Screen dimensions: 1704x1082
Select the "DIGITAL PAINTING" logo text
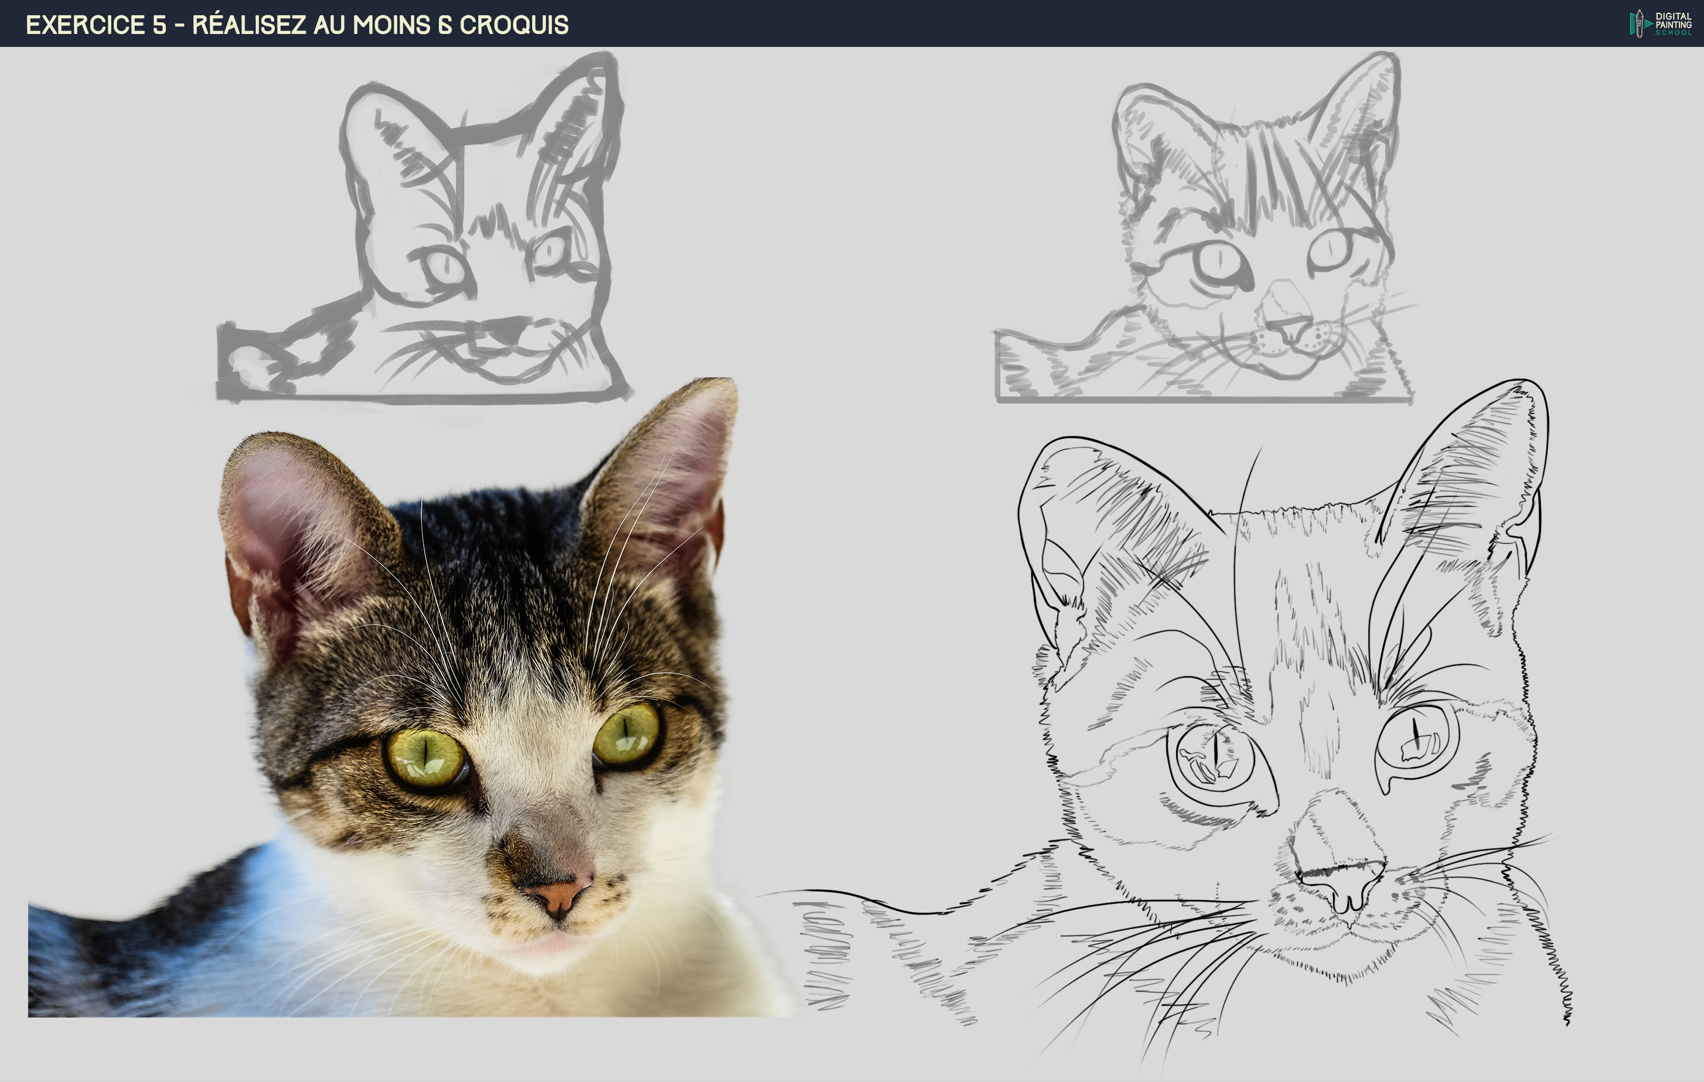point(1674,20)
